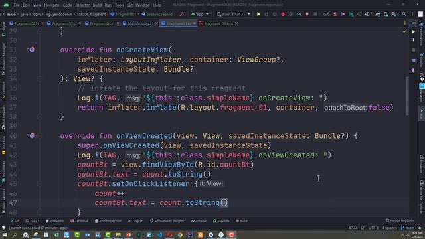
Task: Open the app run configuration dropdown
Action: (x=200, y=14)
